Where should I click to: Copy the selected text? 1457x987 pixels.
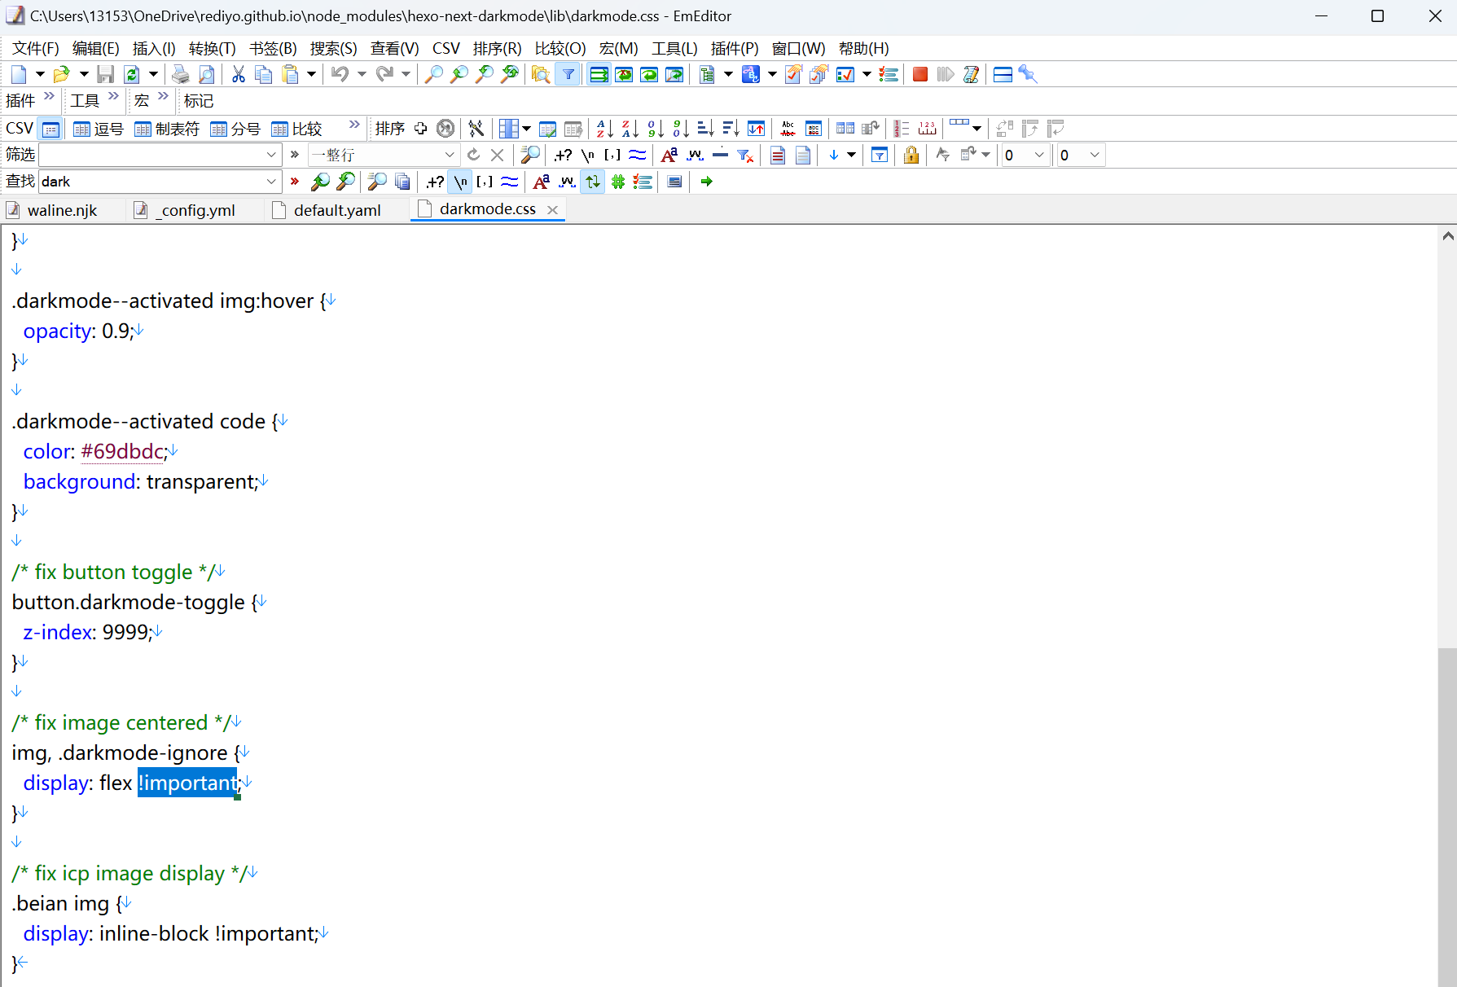(x=264, y=75)
